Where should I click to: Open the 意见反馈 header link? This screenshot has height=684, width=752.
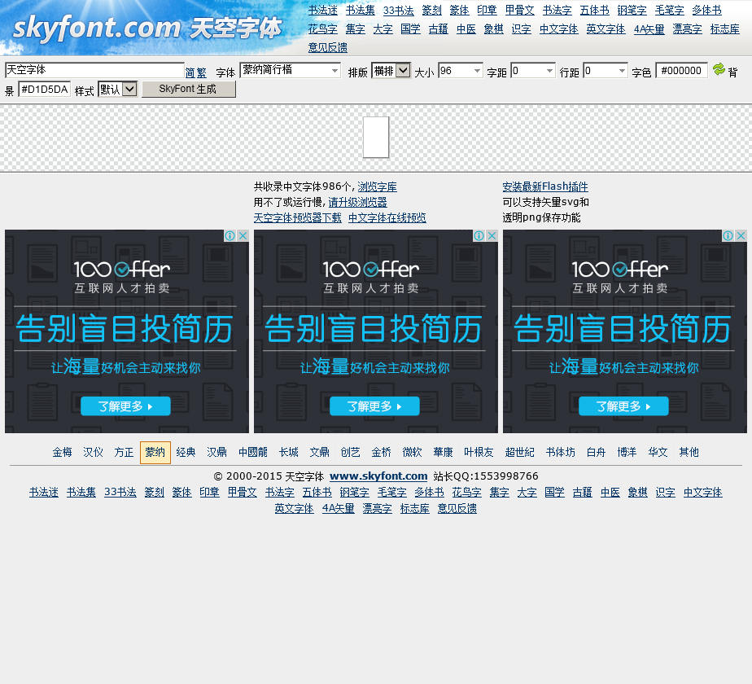pos(327,47)
